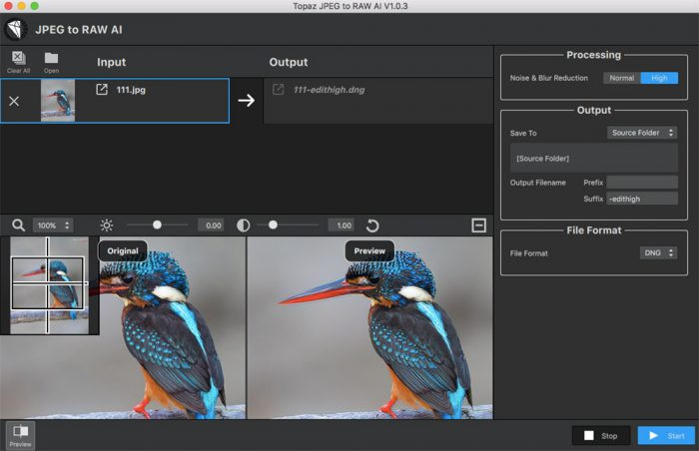Click the Stop button
699x451 pixels.
tap(601, 435)
